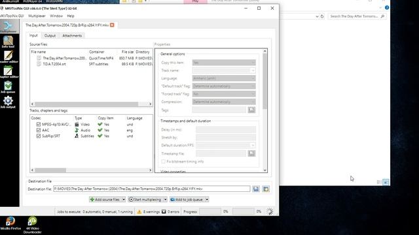Switch Explorer to details view icon
419x235 pixels.
(x=379, y=182)
